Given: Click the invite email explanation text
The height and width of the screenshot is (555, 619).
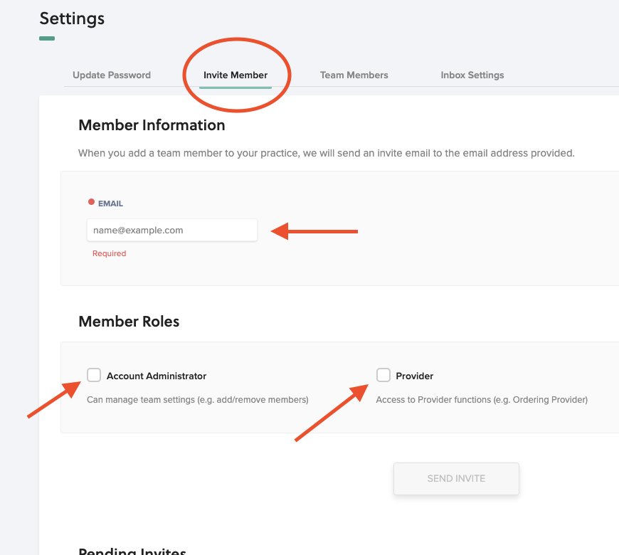Looking at the screenshot, I should (x=326, y=153).
